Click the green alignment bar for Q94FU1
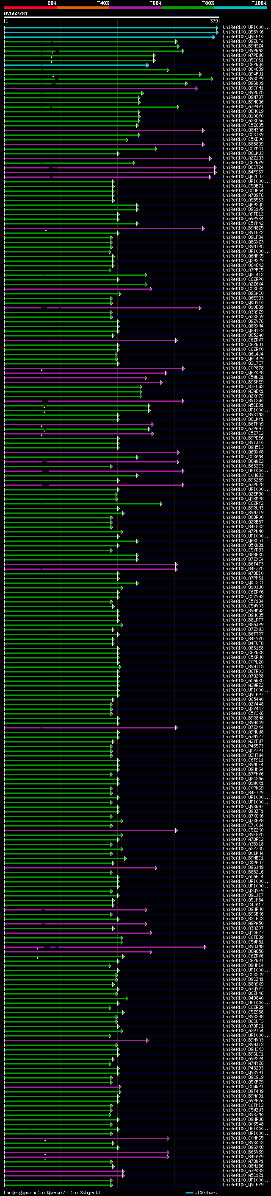Viewport: 271px width, 1196px height. pyautogui.click(x=103, y=74)
